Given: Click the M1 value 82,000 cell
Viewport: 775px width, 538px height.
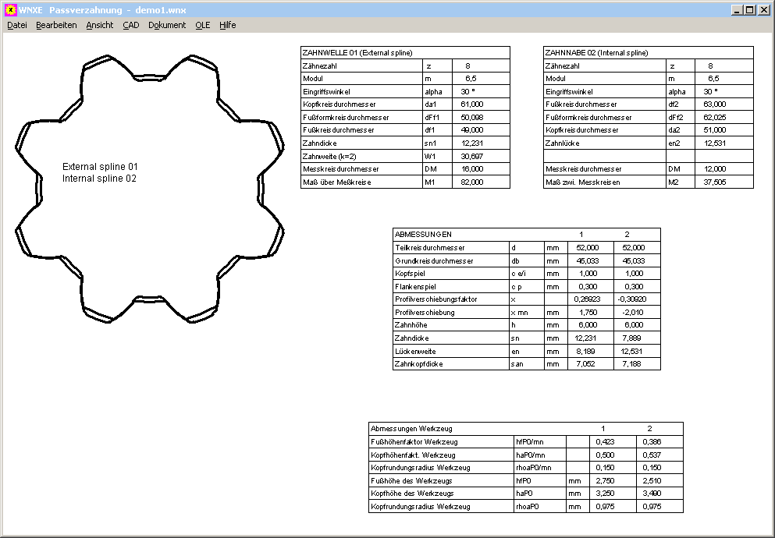Looking at the screenshot, I should [472, 182].
